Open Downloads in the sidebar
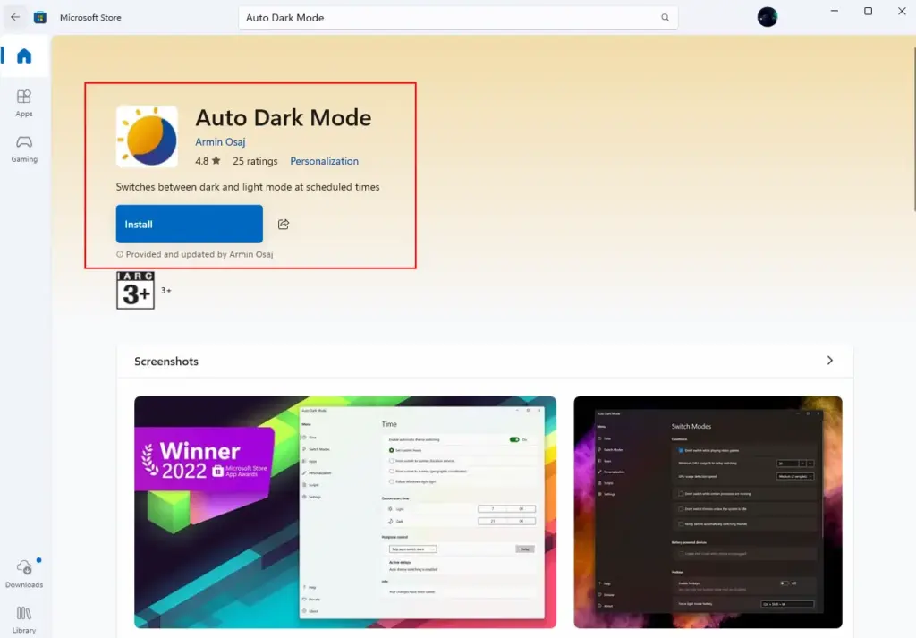 24,574
